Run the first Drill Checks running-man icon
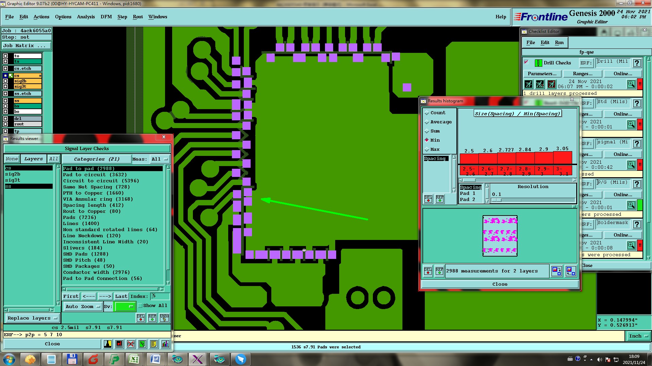This screenshot has width=652, height=366. 529,84
